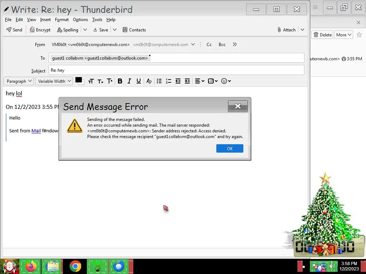Screen dimensions: 366x274
Task: Click the indent icon
Action: (187, 81)
